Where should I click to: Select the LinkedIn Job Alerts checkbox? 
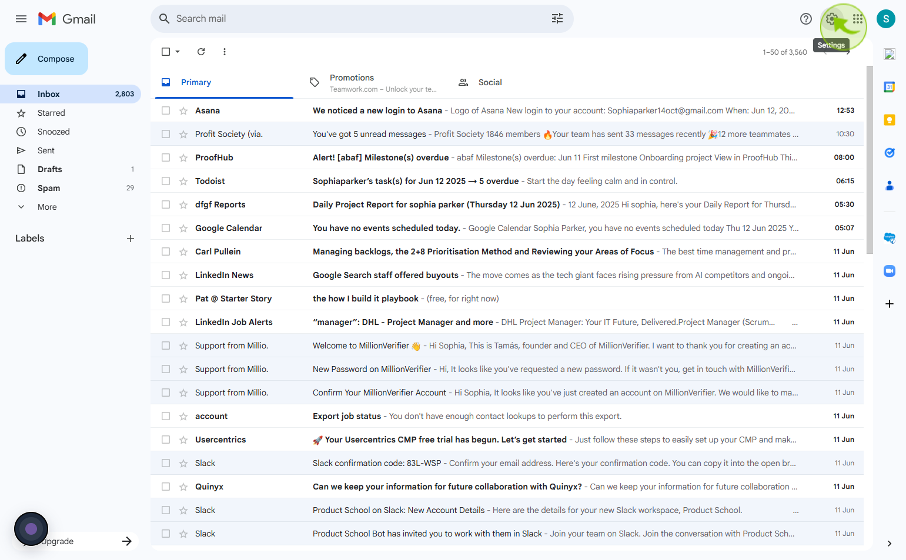[166, 322]
